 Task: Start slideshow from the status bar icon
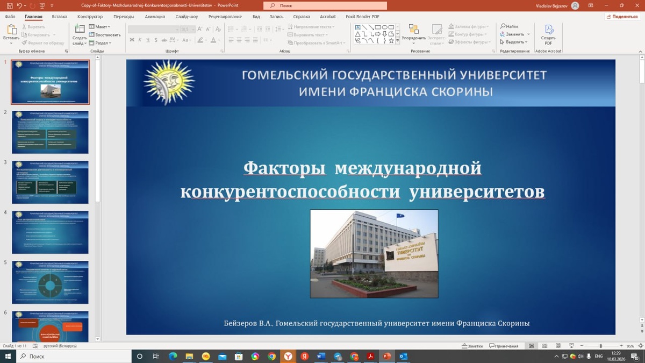572,346
